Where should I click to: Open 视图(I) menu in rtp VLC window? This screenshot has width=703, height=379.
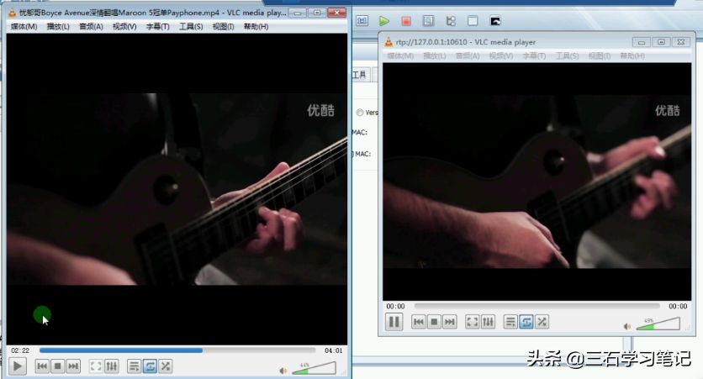coord(600,55)
